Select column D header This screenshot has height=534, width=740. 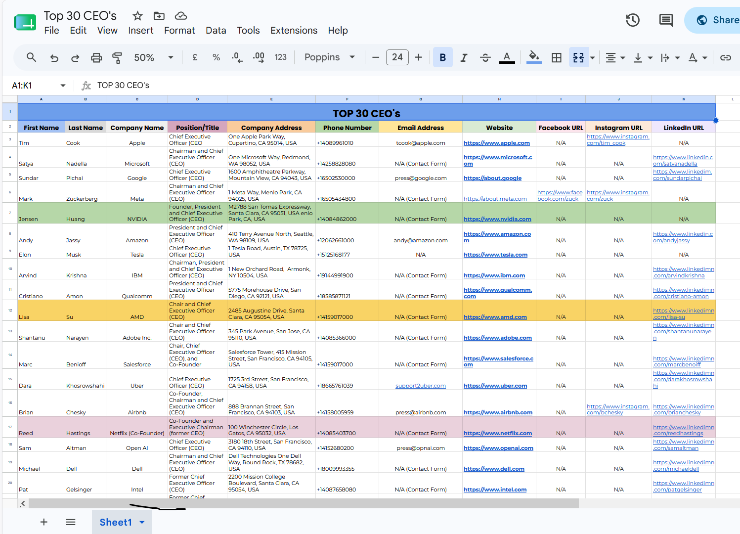click(x=197, y=99)
